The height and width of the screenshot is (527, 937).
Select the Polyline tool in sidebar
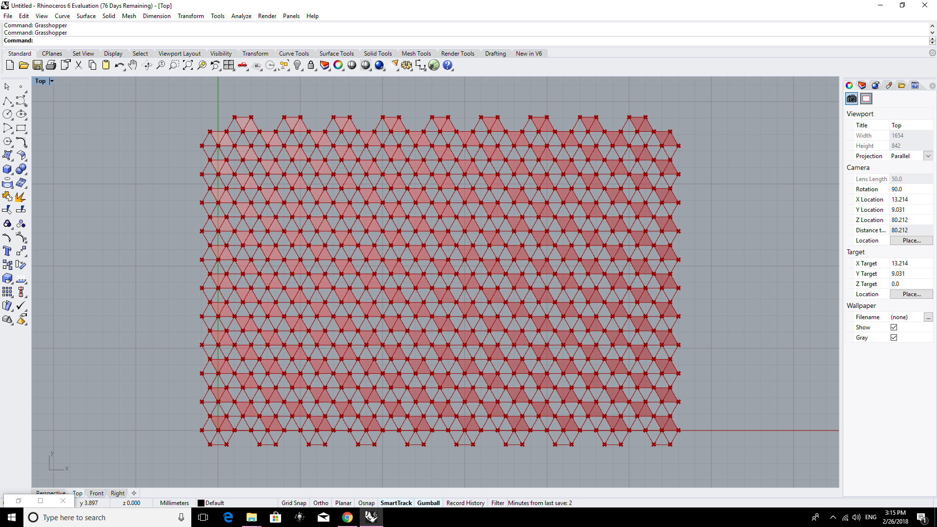click(x=7, y=101)
